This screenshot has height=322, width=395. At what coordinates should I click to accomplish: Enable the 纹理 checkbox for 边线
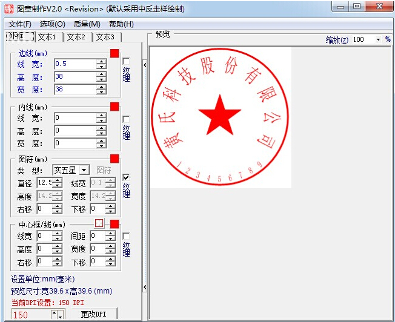point(126,61)
